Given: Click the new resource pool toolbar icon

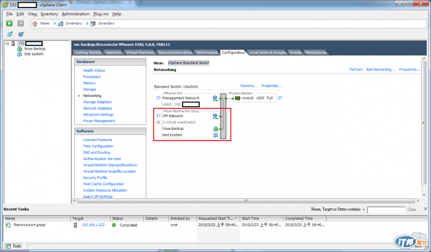Looking at the screenshot, I should tap(20, 34).
